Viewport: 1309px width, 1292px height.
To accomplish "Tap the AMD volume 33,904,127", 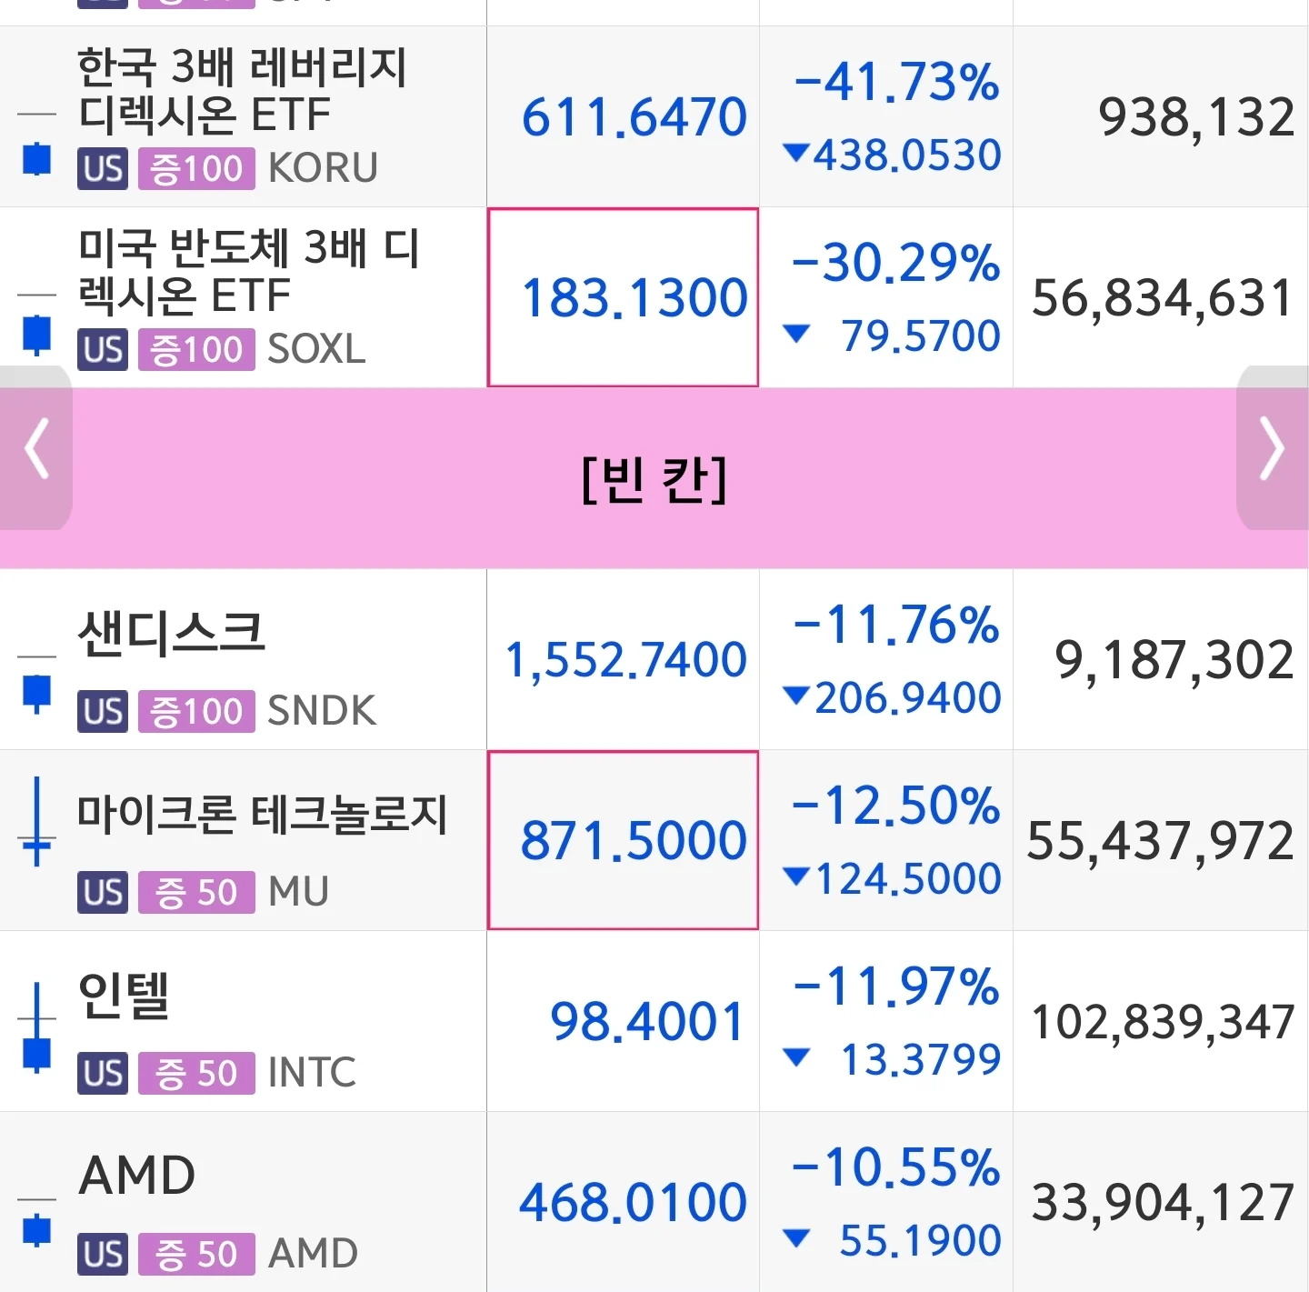I will click(1162, 1202).
